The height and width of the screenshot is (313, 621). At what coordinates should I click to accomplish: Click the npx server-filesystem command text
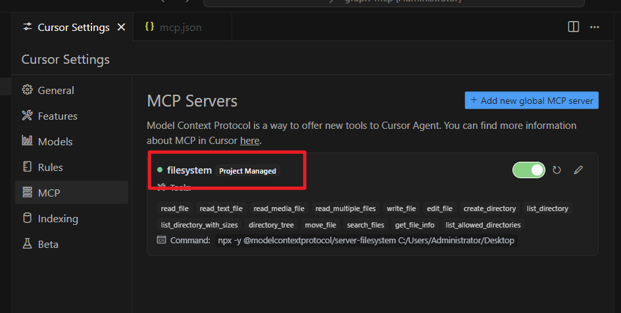[366, 240]
